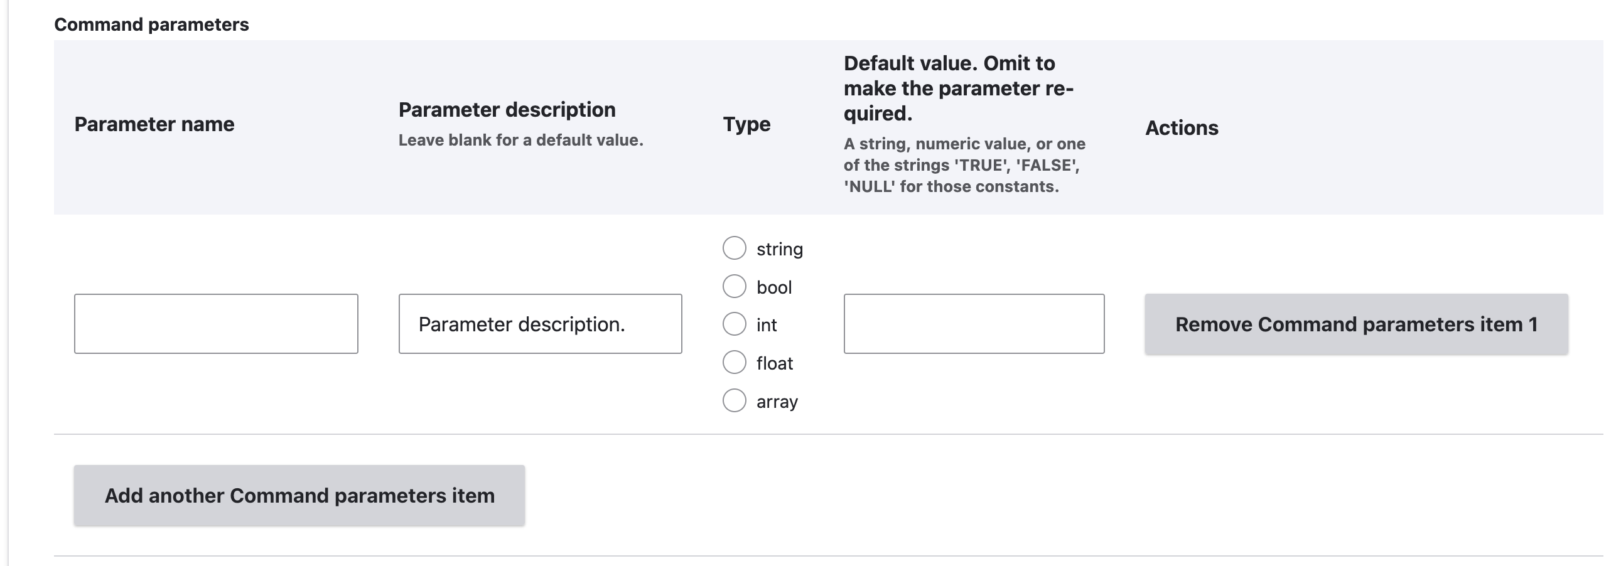Click the Command parameters section title

(x=151, y=24)
